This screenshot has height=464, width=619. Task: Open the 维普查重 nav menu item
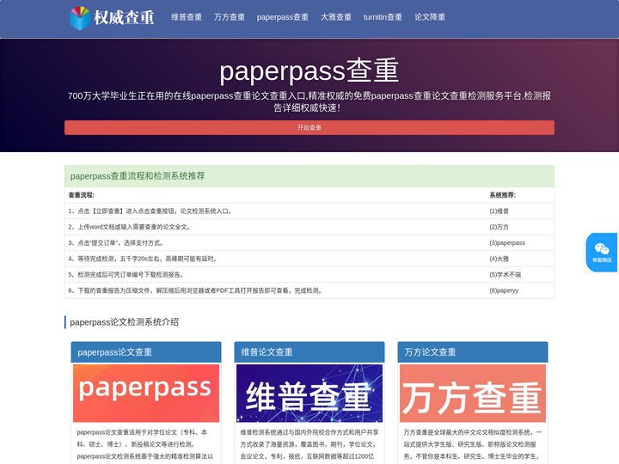click(x=187, y=17)
